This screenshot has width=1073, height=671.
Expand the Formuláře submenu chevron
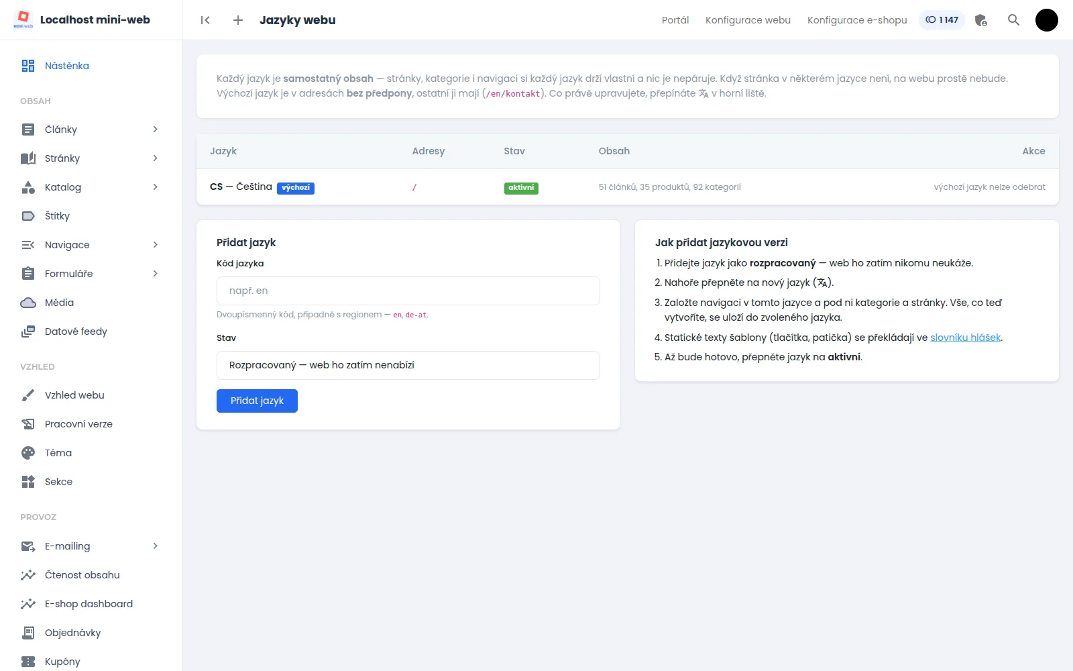click(155, 274)
